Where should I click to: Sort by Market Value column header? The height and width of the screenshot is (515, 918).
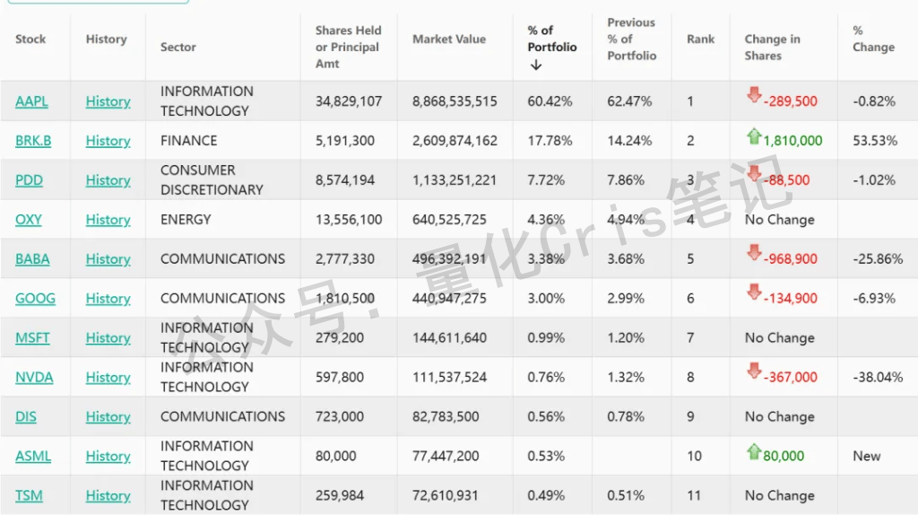tap(449, 39)
